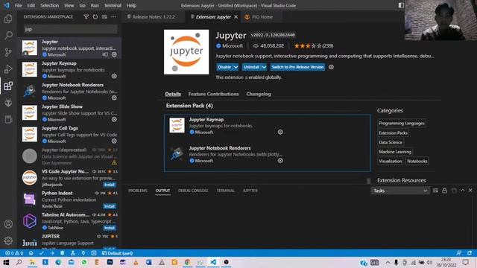
Task: Show hidden system tray icons chevron
Action: [x=388, y=262]
